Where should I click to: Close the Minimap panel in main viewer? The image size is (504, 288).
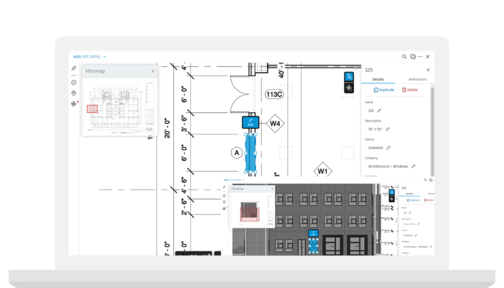(x=153, y=71)
